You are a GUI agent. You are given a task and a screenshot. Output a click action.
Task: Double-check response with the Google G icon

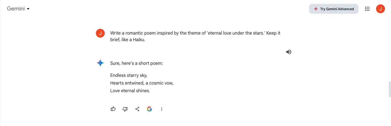click(x=149, y=109)
